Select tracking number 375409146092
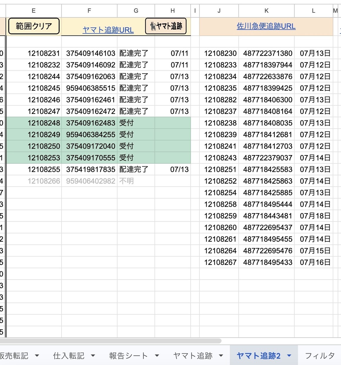This screenshot has width=341, height=365. click(89, 65)
